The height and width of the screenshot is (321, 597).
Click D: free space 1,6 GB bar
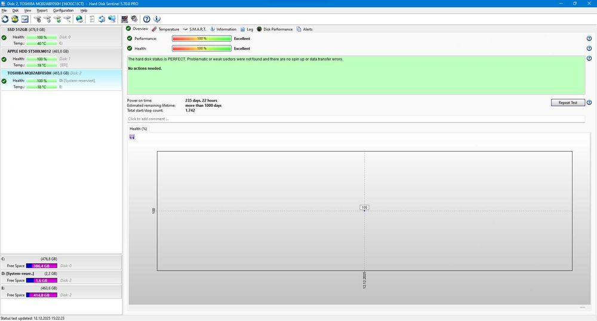[42, 280]
